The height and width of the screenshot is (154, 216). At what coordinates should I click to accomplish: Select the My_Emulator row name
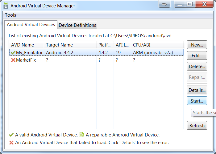[x=29, y=53]
